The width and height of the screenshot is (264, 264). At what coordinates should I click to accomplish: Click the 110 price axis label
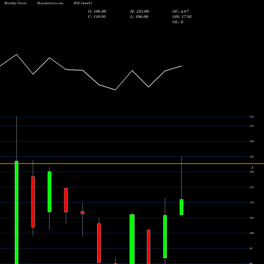click(x=251, y=203)
